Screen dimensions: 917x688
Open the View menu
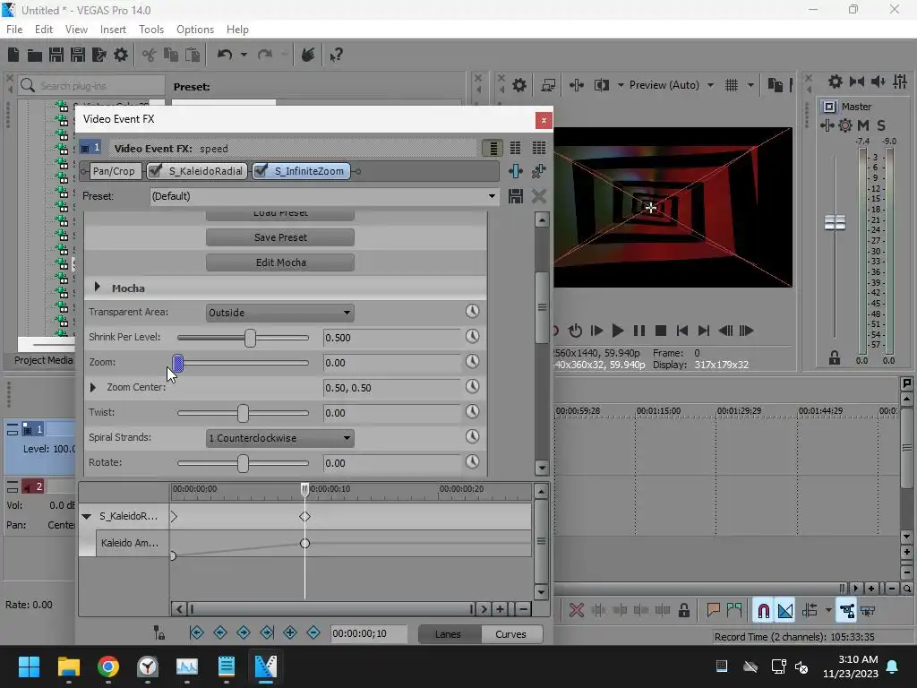pos(76,30)
